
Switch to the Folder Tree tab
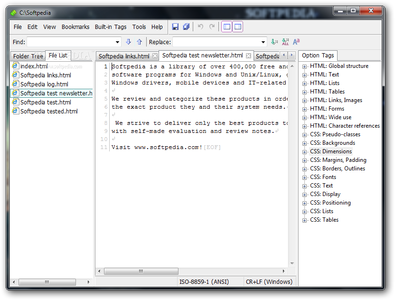click(28, 56)
